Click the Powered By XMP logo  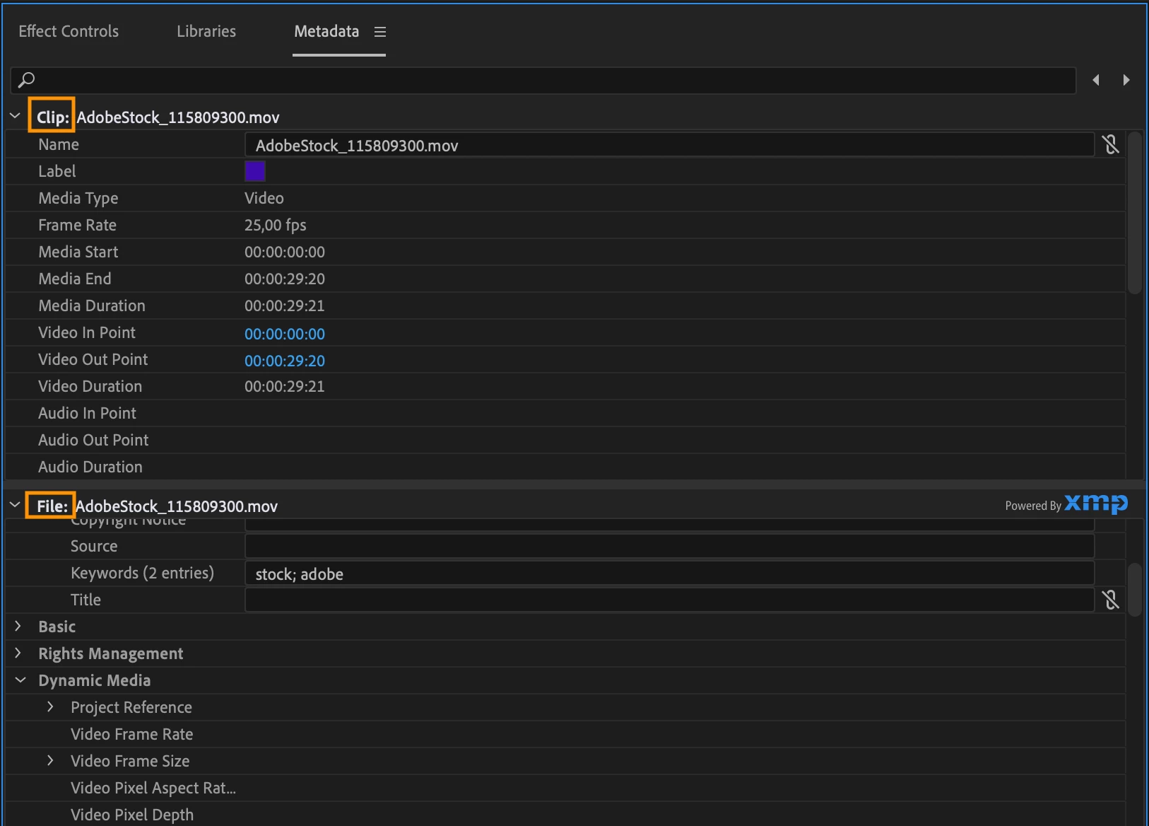(1066, 504)
